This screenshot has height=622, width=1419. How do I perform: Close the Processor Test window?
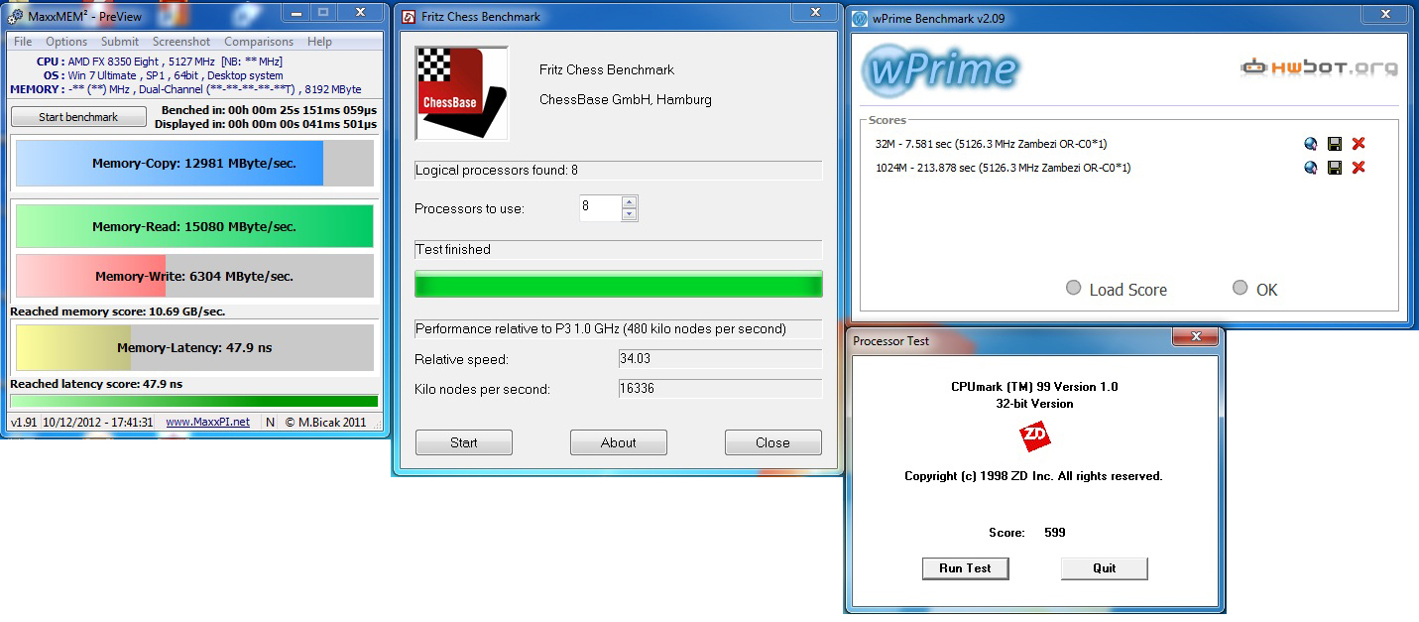(1195, 338)
